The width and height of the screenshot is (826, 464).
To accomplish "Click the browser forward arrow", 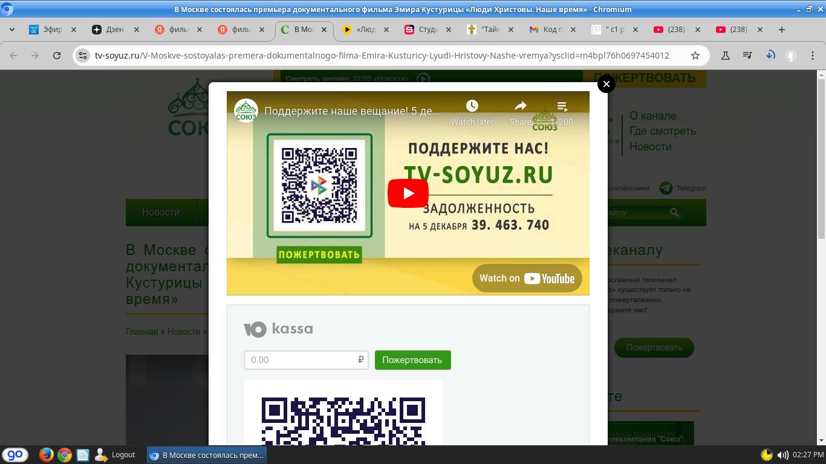I will 35,56.
